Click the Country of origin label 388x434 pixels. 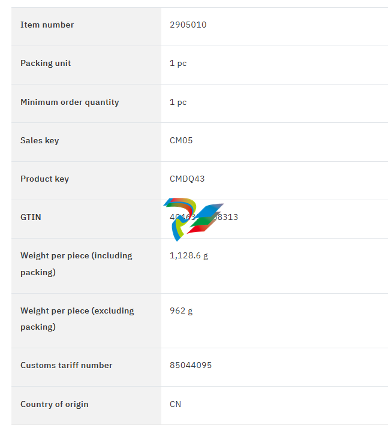[x=55, y=404]
